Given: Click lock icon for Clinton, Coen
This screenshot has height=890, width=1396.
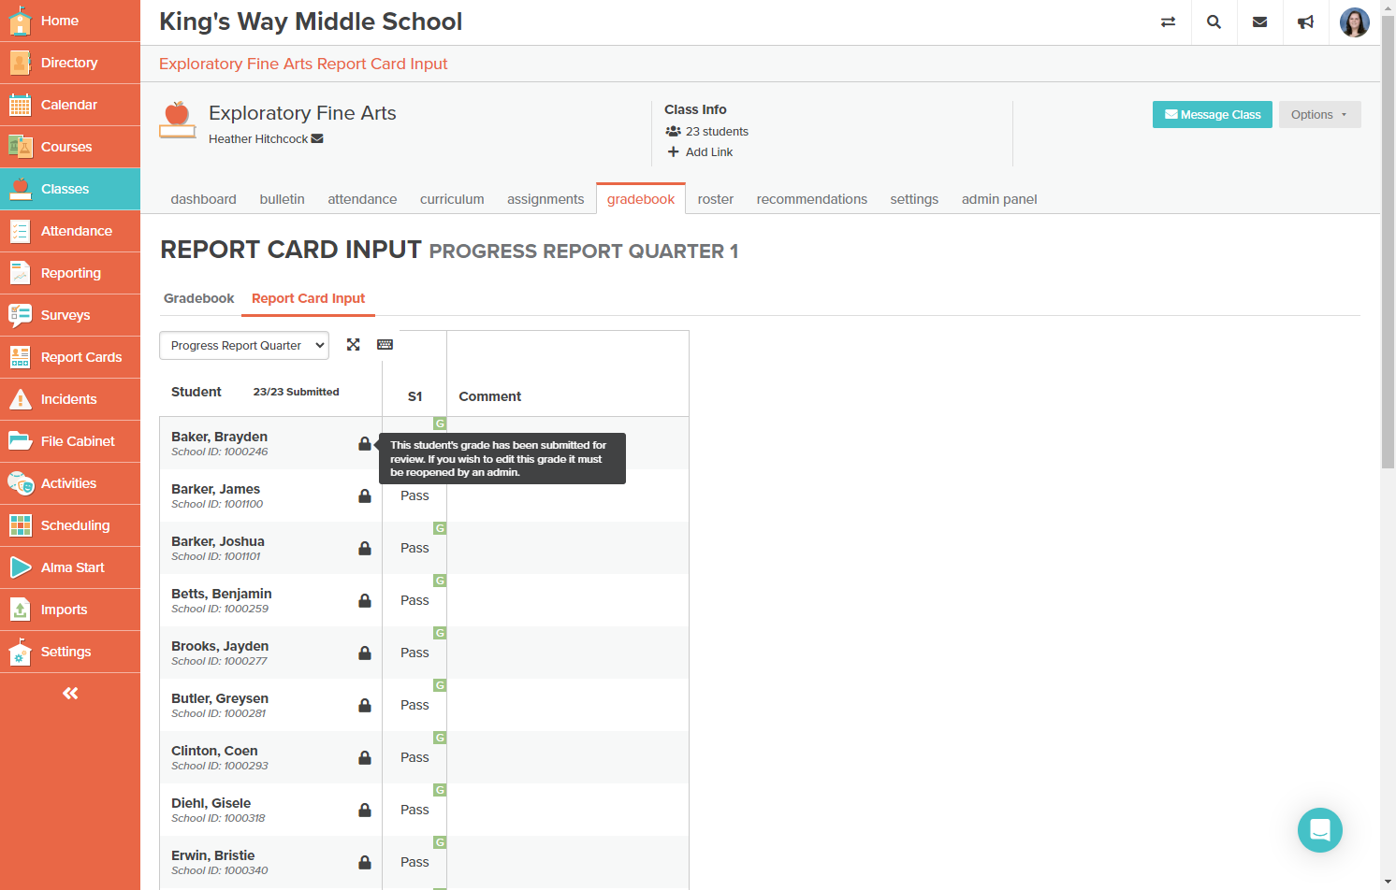Looking at the screenshot, I should [365, 757].
